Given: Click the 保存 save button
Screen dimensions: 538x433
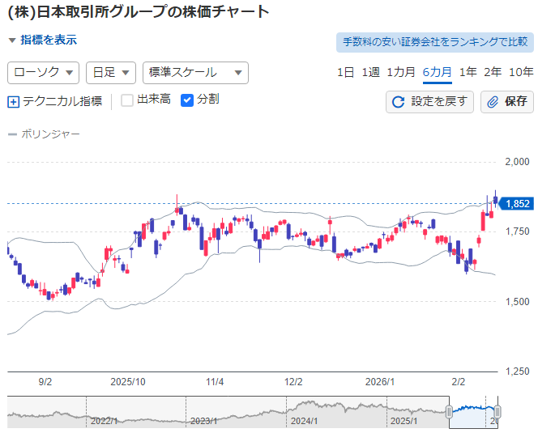Looking at the screenshot, I should pos(507,102).
